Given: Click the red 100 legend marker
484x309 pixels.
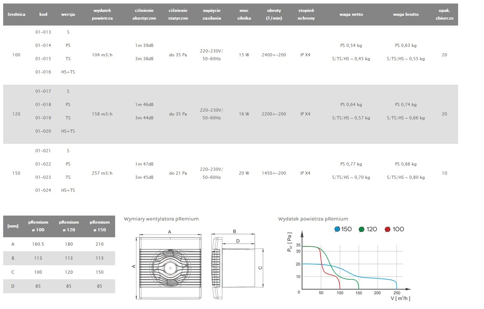Looking at the screenshot, I should click(387, 229).
